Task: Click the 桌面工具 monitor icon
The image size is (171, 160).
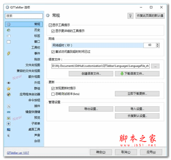Action: tap(9, 129)
